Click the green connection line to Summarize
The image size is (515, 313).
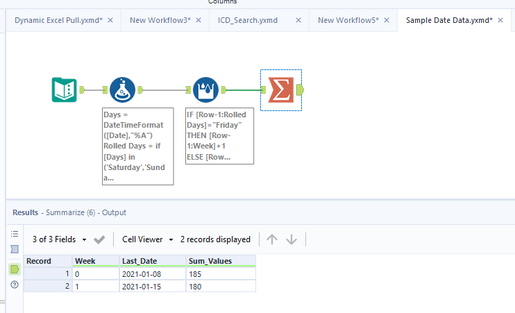[x=244, y=90]
